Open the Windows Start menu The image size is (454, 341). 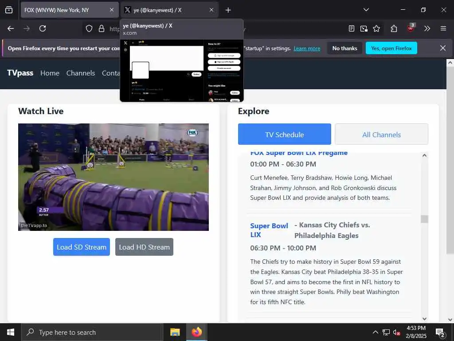point(11,332)
